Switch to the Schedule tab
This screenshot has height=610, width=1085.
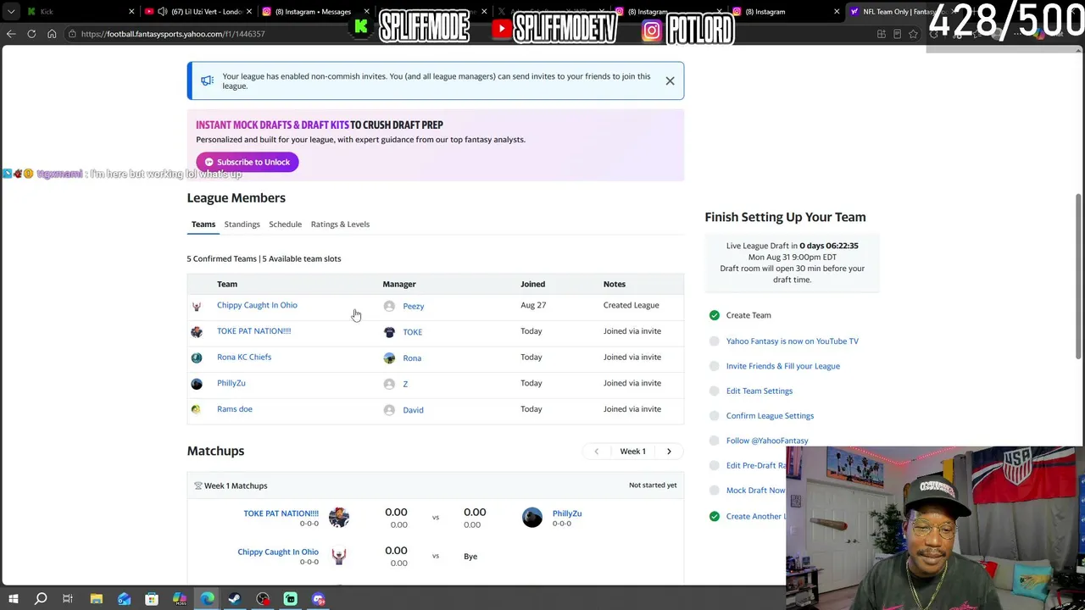tap(285, 225)
